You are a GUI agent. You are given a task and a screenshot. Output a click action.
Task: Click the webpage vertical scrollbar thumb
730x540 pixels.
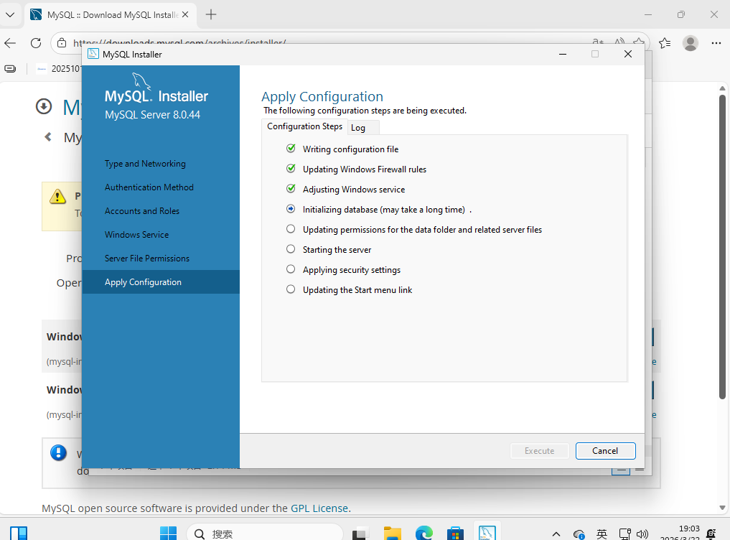[722, 247]
